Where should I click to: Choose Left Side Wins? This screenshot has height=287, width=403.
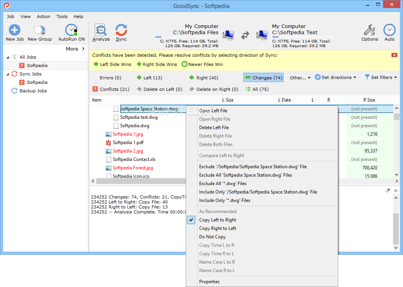point(112,64)
